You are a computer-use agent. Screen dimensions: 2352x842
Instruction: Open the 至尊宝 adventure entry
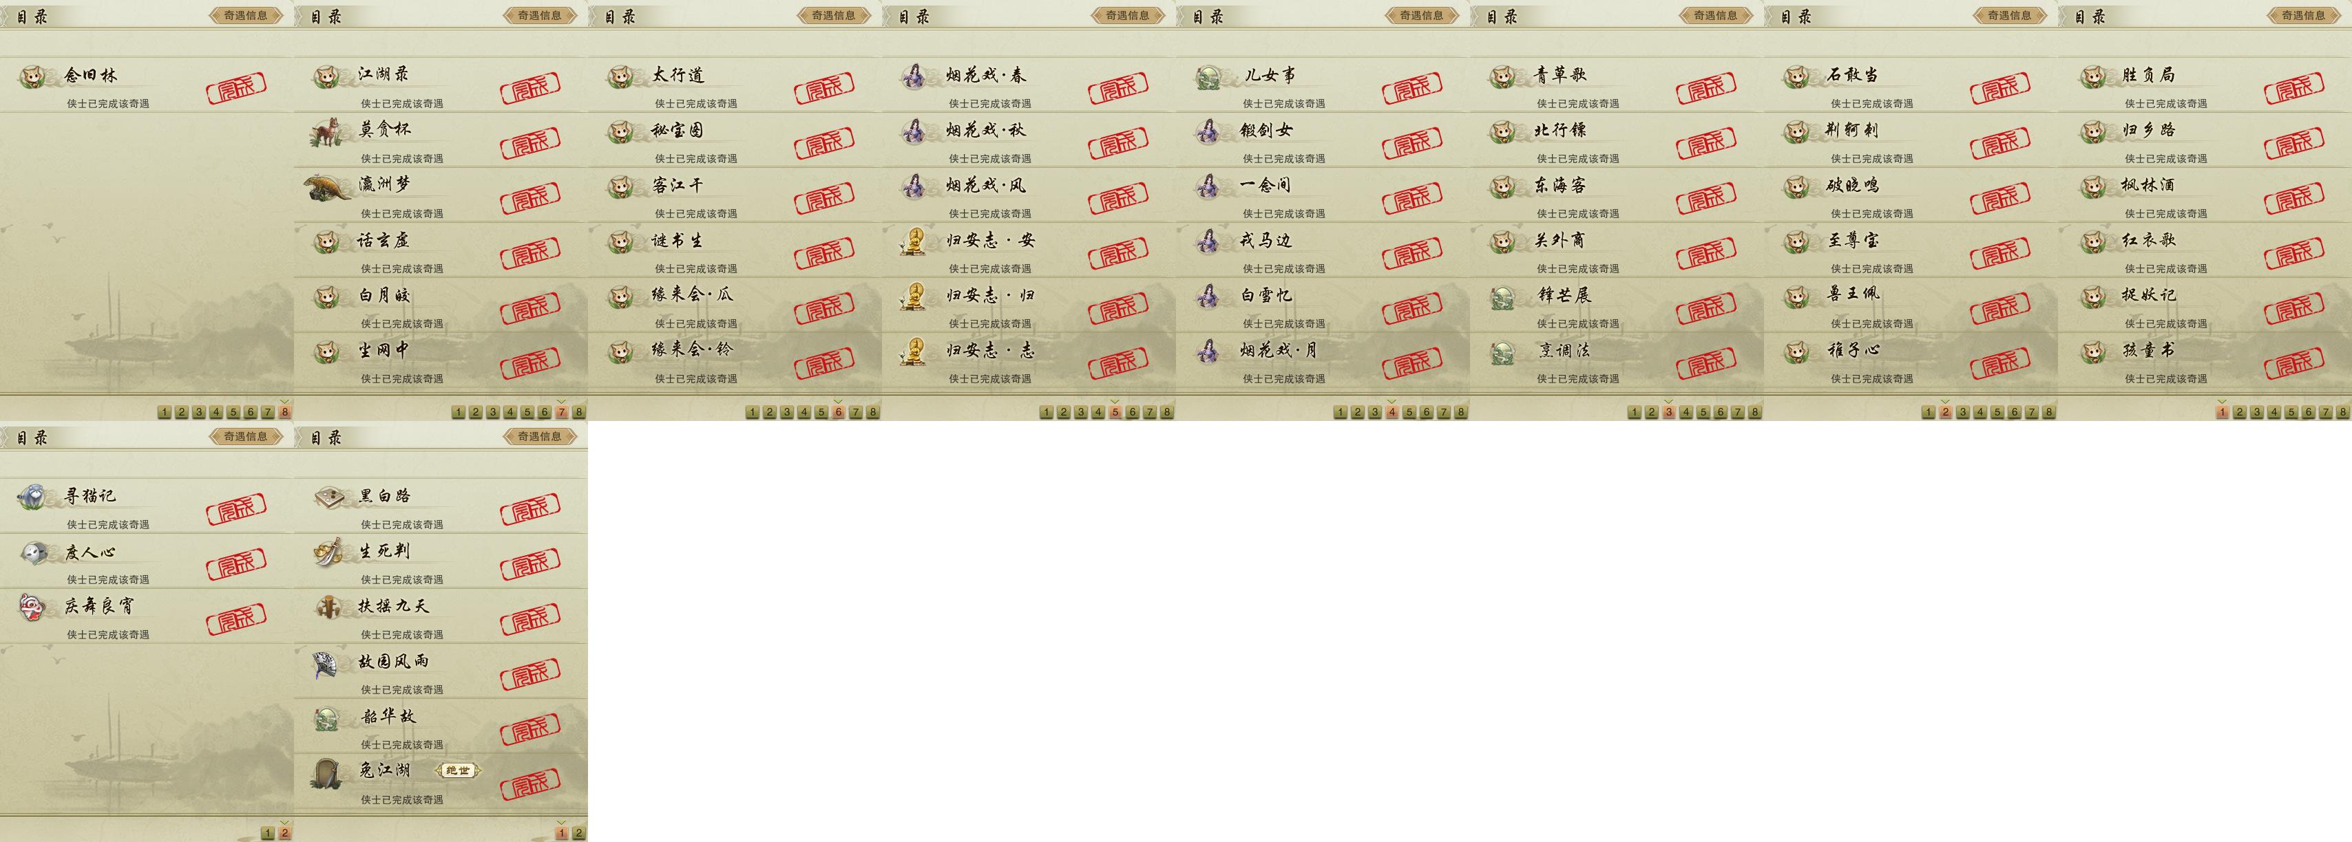click(1911, 250)
